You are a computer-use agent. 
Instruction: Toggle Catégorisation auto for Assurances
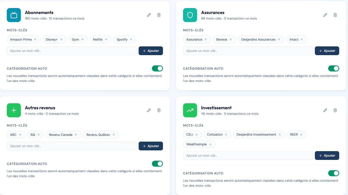pos(334,68)
